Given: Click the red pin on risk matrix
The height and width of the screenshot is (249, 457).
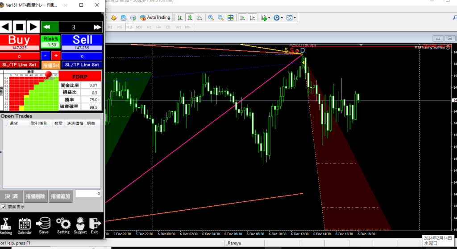Looking at the screenshot, I should (48, 74).
